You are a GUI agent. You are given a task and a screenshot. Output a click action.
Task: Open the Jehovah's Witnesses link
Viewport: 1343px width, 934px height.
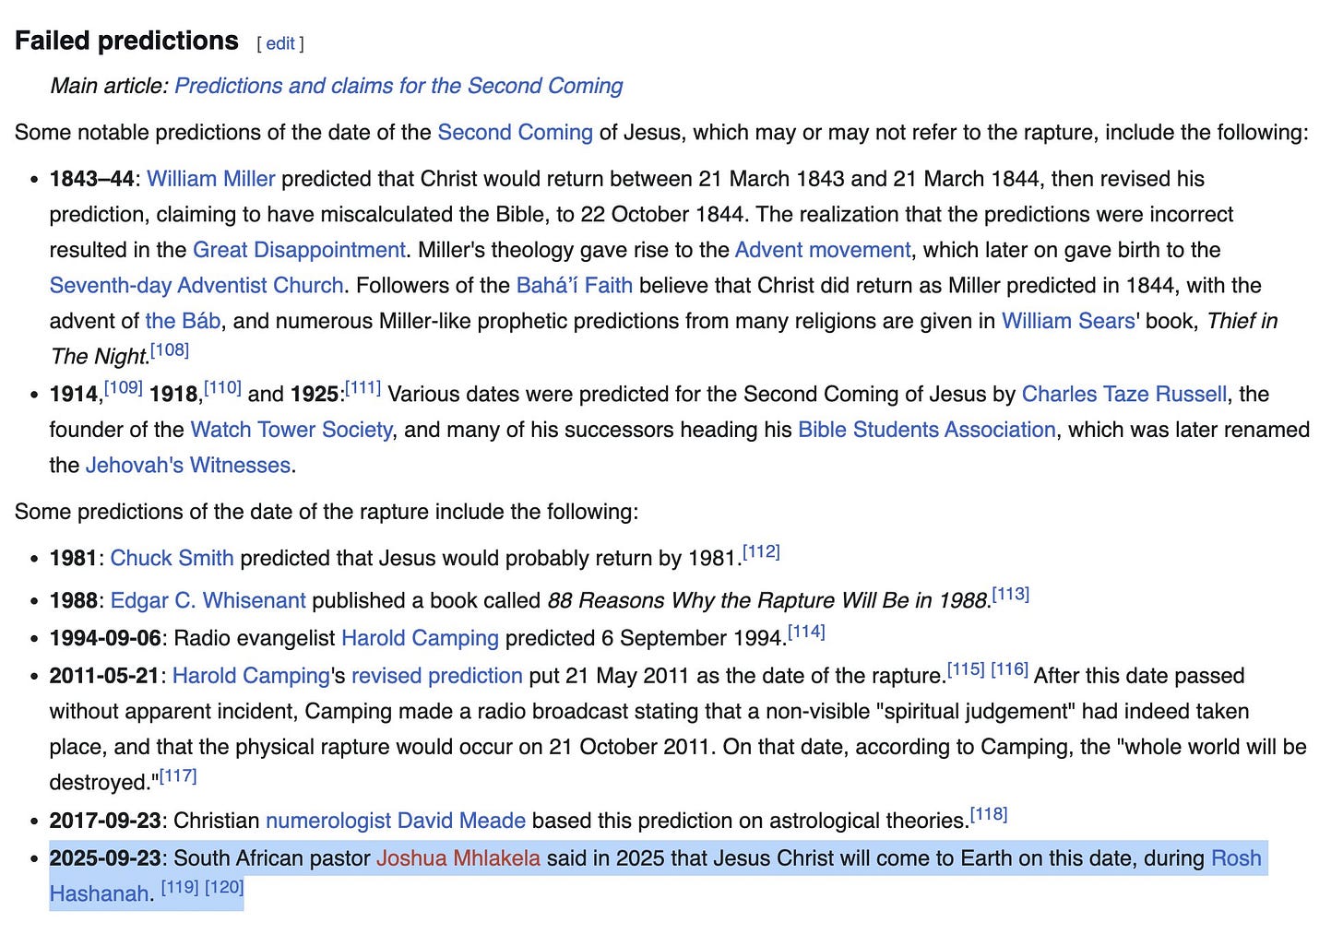[x=188, y=466]
